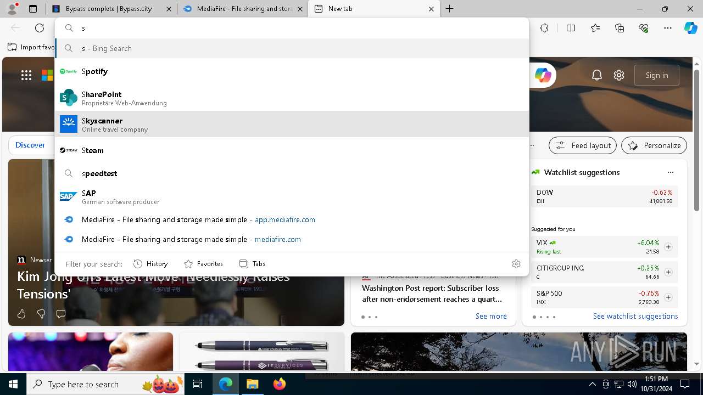The height and width of the screenshot is (395, 703).
Task: Open MediaFire suggestion ending in mediafire.com
Action: coord(292,239)
